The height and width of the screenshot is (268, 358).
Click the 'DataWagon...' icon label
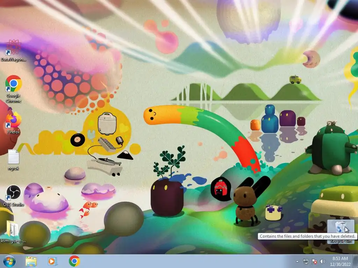[14, 59]
